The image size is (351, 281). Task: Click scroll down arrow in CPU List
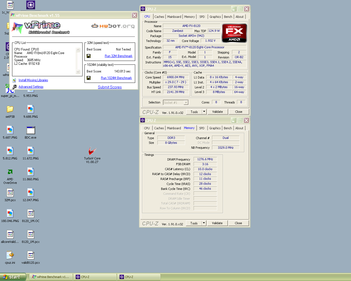(78, 72)
